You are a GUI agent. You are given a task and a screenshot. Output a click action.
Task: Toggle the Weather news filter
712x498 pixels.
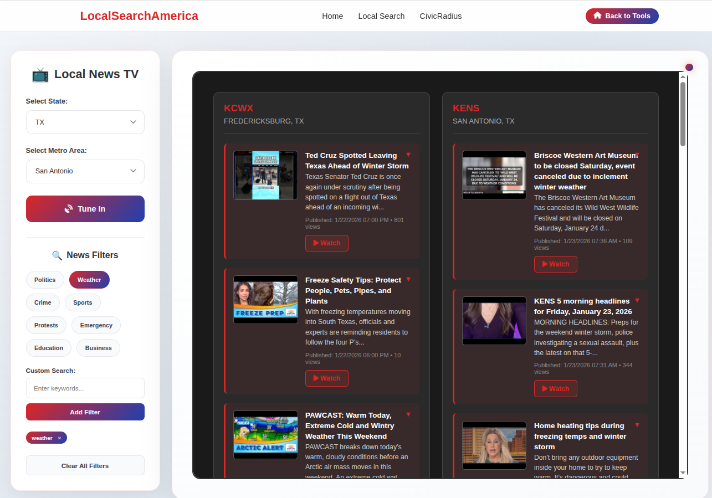pyautogui.click(x=89, y=280)
